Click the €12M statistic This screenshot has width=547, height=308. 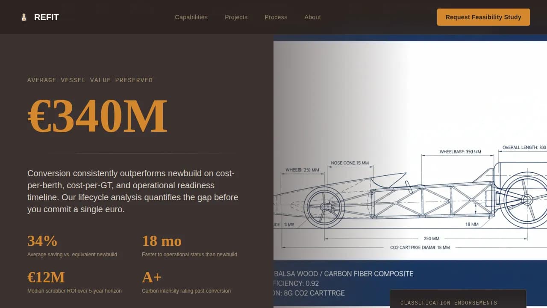click(x=46, y=277)
